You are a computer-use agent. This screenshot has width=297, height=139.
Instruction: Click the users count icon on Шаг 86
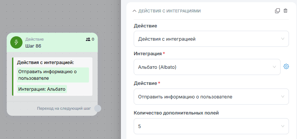pyautogui.click(x=88, y=40)
